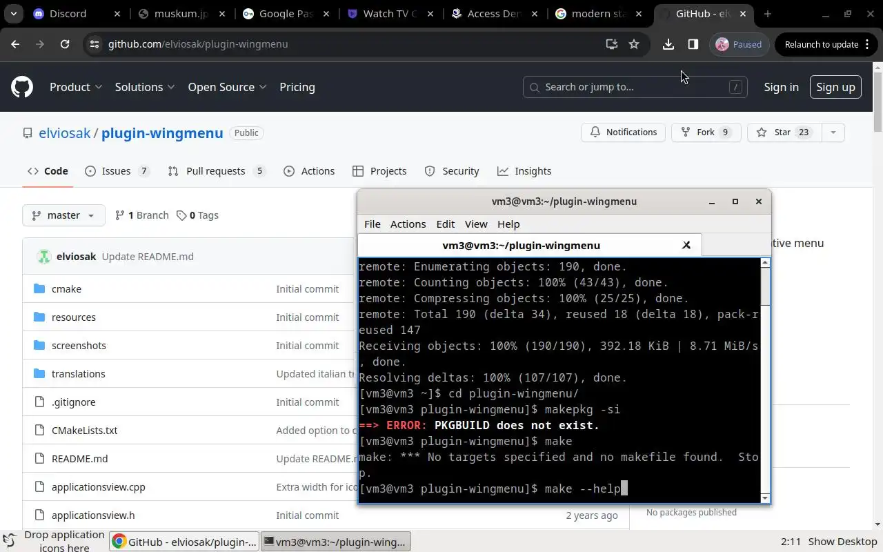Expand the Product menu
This screenshot has height=552, width=883.
pos(76,87)
